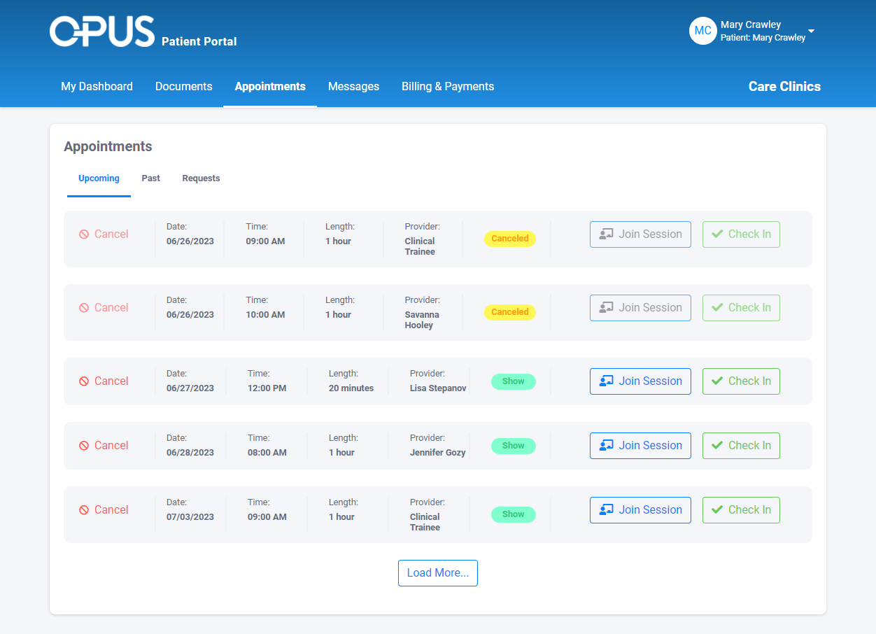Cancel the 06/26/2023 10:00 AM appointment
Screen dimensions: 876x634
[104, 308]
